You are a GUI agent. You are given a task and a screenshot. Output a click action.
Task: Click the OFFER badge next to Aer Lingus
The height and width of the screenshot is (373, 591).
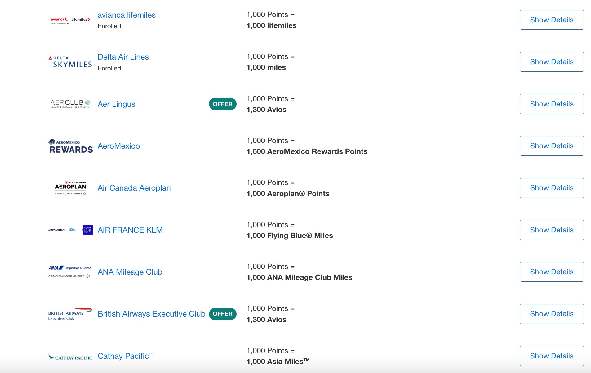(223, 104)
